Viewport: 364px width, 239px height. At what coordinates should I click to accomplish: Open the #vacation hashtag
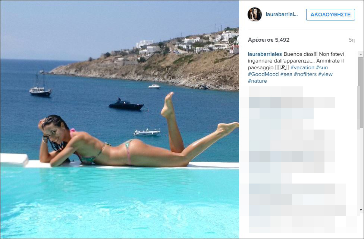302,67
